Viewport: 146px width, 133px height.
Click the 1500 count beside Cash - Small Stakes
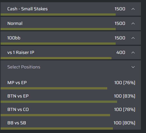120,9
